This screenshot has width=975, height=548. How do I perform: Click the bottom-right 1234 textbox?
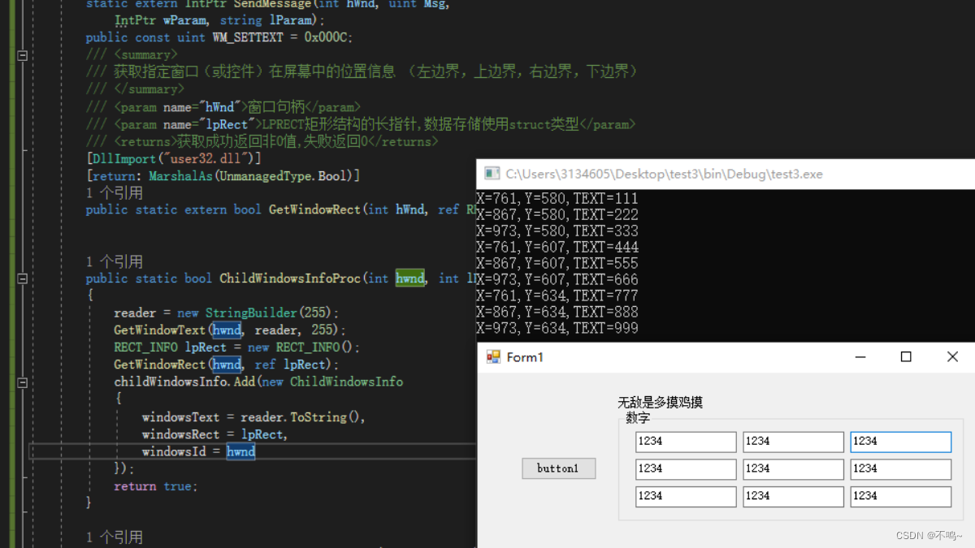point(900,496)
